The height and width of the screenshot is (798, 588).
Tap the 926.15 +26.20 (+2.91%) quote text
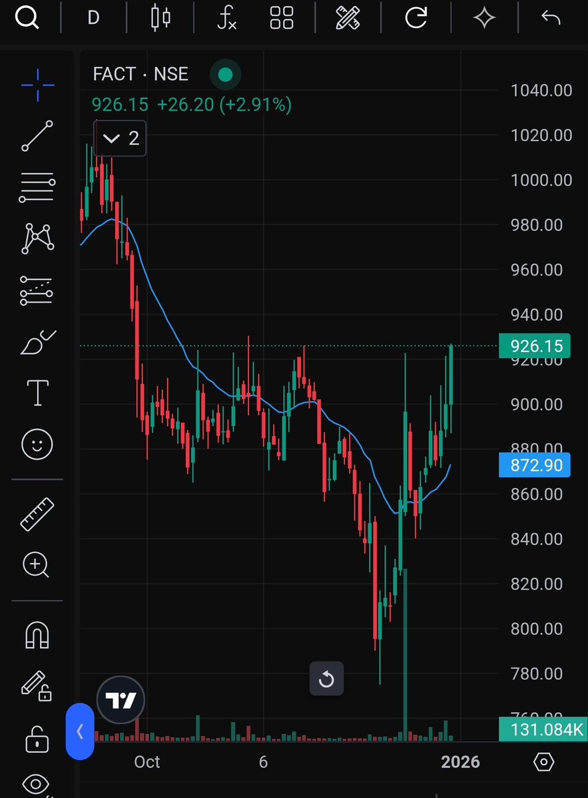[191, 105]
